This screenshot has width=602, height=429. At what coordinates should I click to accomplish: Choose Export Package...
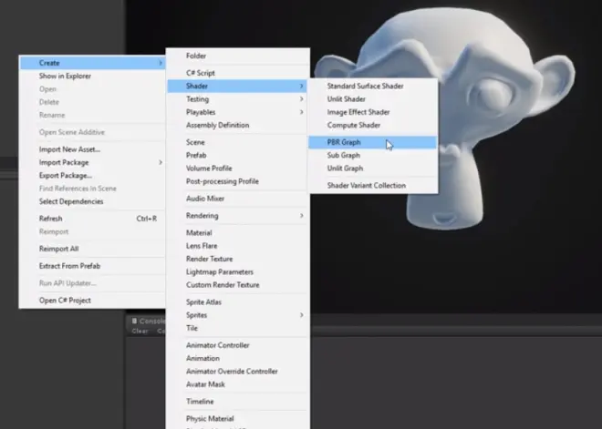[x=92, y=176]
